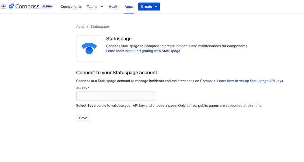Click the ALPHA badge
304x162 pixels.
pos(47,7)
